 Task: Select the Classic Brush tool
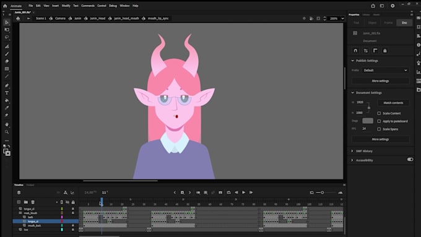point(7,54)
